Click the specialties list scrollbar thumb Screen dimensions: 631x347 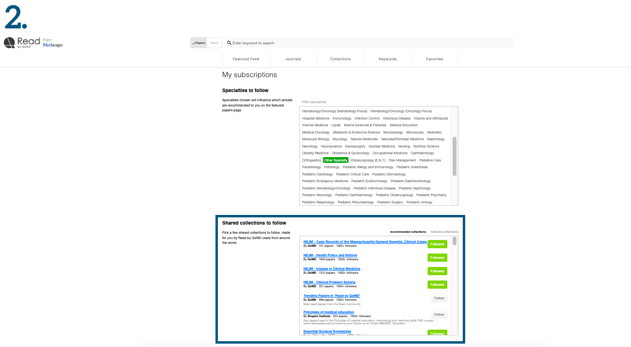pyautogui.click(x=455, y=156)
